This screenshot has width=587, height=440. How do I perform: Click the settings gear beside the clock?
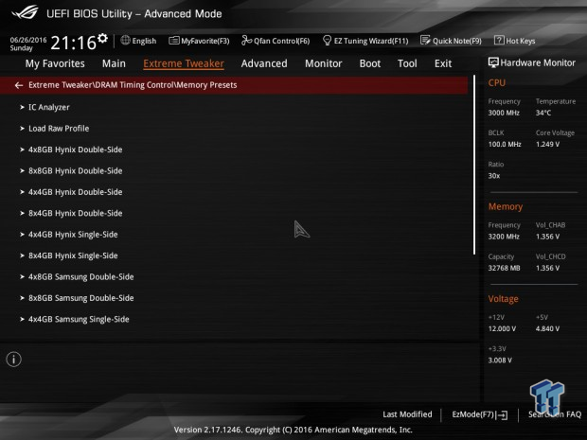(x=102, y=38)
